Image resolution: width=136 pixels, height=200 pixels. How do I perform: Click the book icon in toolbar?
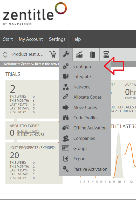tap(93, 54)
